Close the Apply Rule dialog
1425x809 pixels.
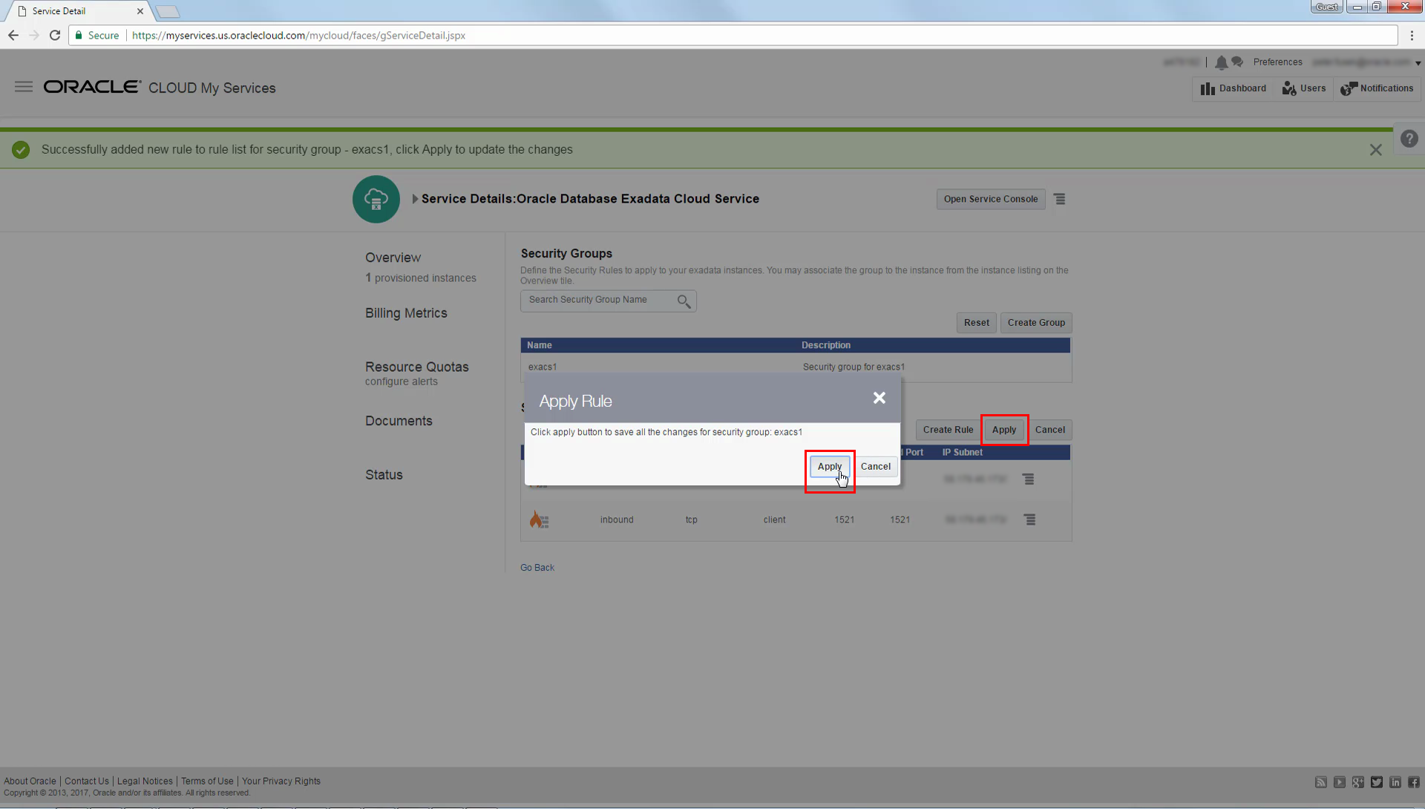coord(879,399)
